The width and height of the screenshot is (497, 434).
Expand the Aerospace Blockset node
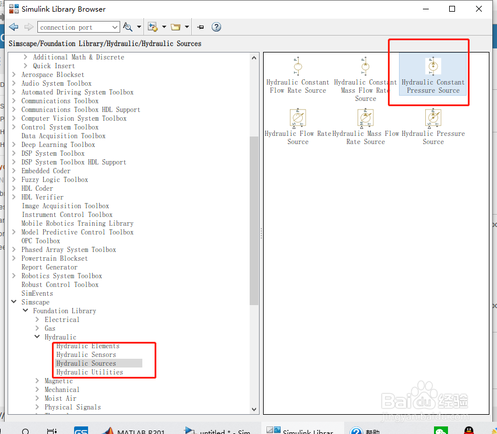pyautogui.click(x=13, y=75)
